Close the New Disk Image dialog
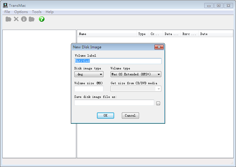The height and width of the screenshot is (167, 236). click(x=159, y=47)
